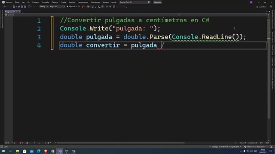This screenshot has height=154, width=275.
Task: Click the save file icon
Action: (x=22, y=7)
